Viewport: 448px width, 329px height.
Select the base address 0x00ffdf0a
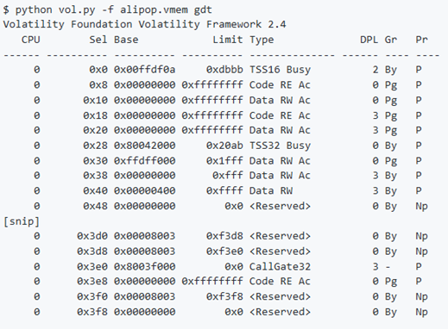pyautogui.click(x=145, y=70)
